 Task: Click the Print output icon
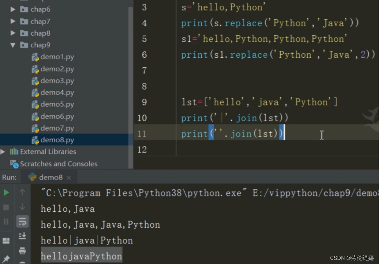tap(22, 251)
